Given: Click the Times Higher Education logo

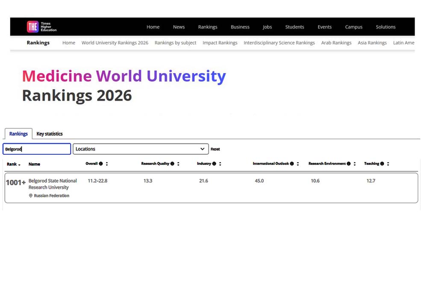Looking at the screenshot, I should click(x=41, y=27).
